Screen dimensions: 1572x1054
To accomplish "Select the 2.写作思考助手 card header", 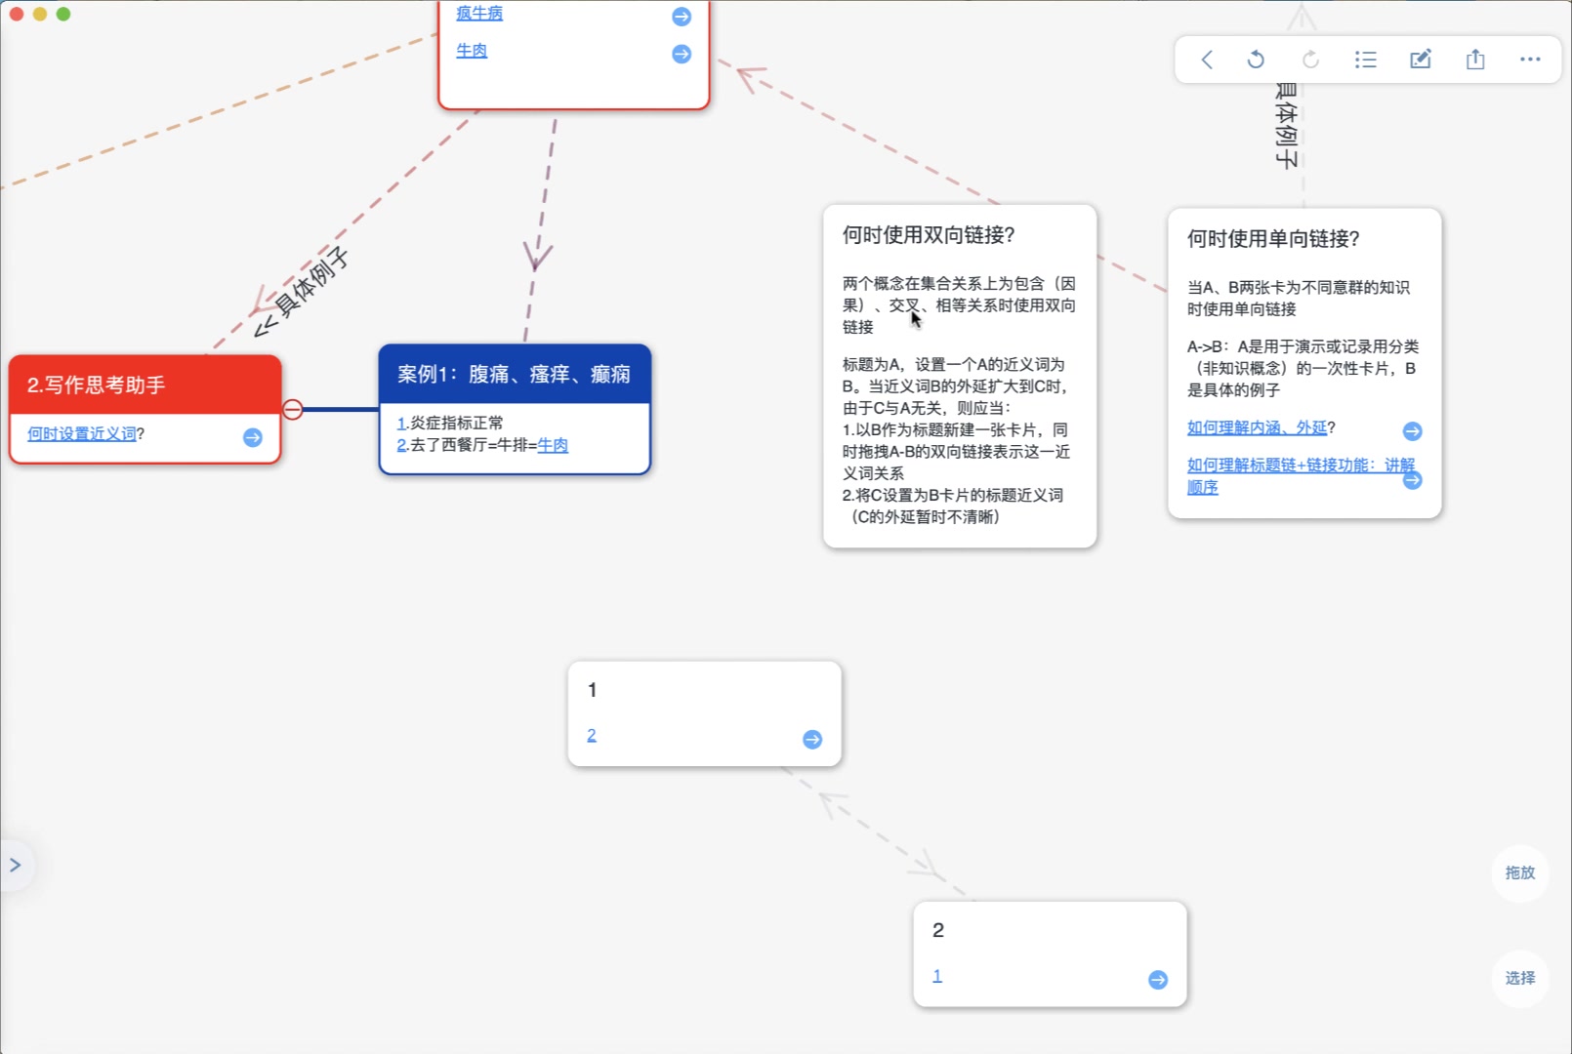I will point(145,385).
